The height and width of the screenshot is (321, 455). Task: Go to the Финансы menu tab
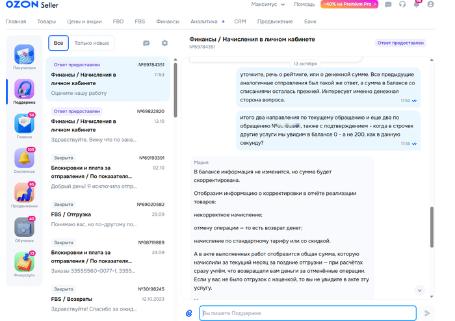point(168,21)
